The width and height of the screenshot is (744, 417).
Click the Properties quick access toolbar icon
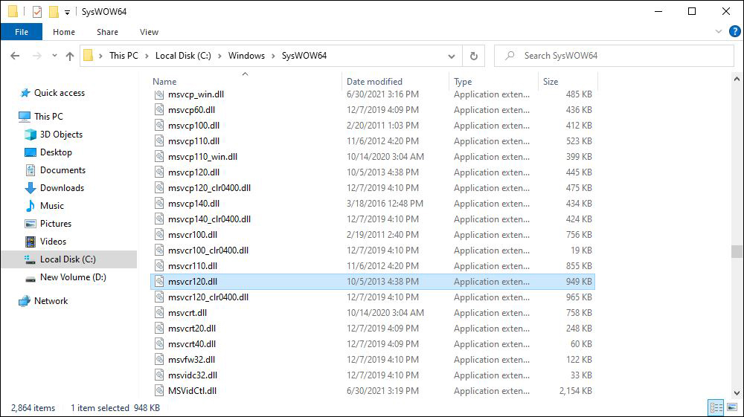tap(37, 11)
